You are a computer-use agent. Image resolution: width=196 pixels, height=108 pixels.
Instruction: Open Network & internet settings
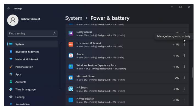[27, 59]
